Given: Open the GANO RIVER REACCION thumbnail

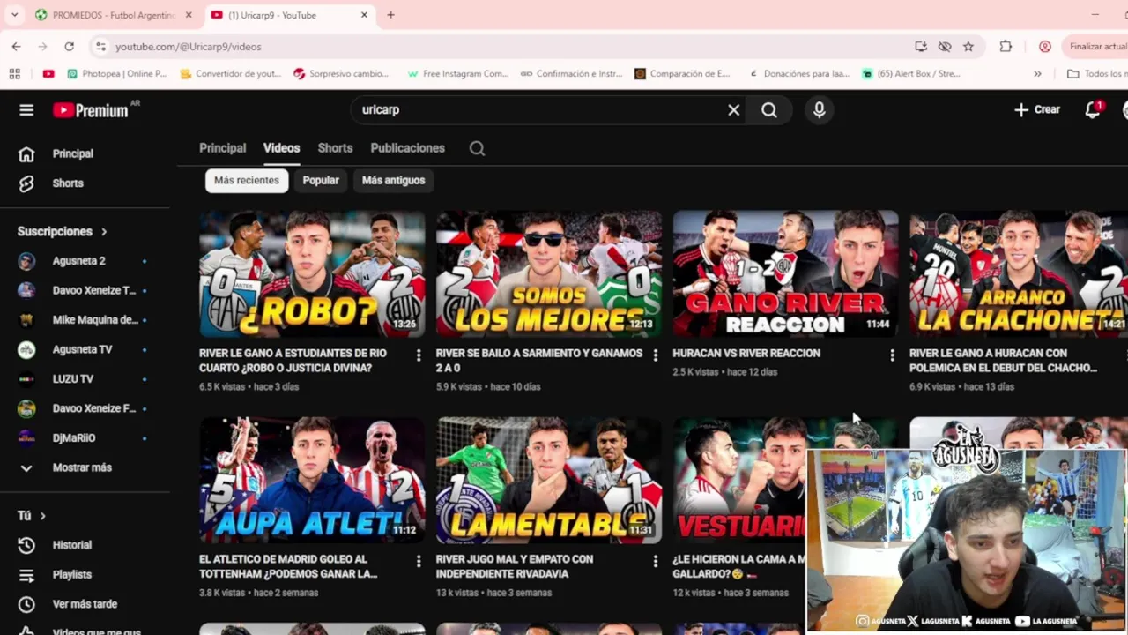Looking at the screenshot, I should pos(785,273).
